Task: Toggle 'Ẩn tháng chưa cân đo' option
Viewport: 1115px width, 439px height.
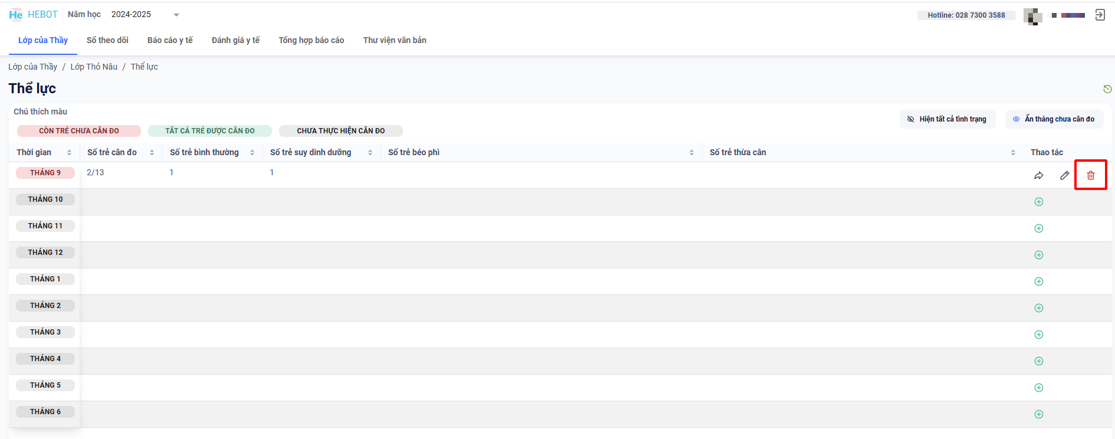Action: (1054, 119)
